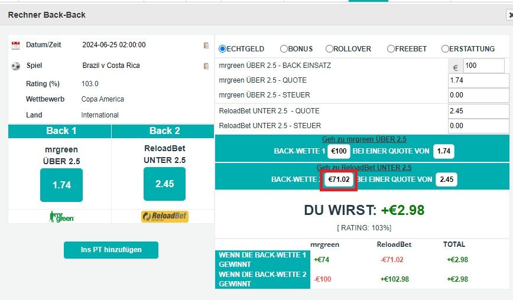The width and height of the screenshot is (513, 300).
Task: Click the Brazil v Costa Rica match name
Action: tap(111, 66)
